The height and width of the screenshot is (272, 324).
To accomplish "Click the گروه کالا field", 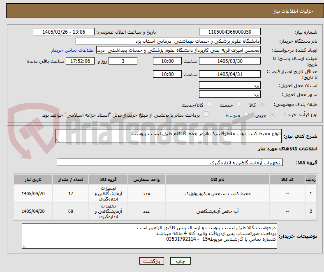I will click(x=170, y=162).
